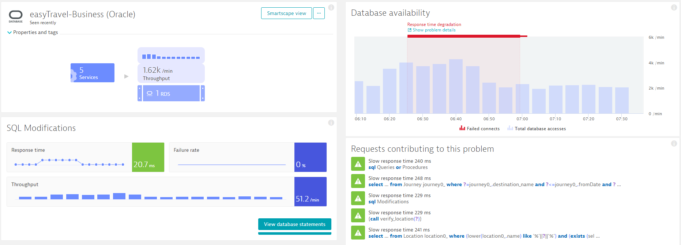681x245 pixels.
Task: Click info icon of Requests contributing panel
Action: pyautogui.click(x=674, y=143)
